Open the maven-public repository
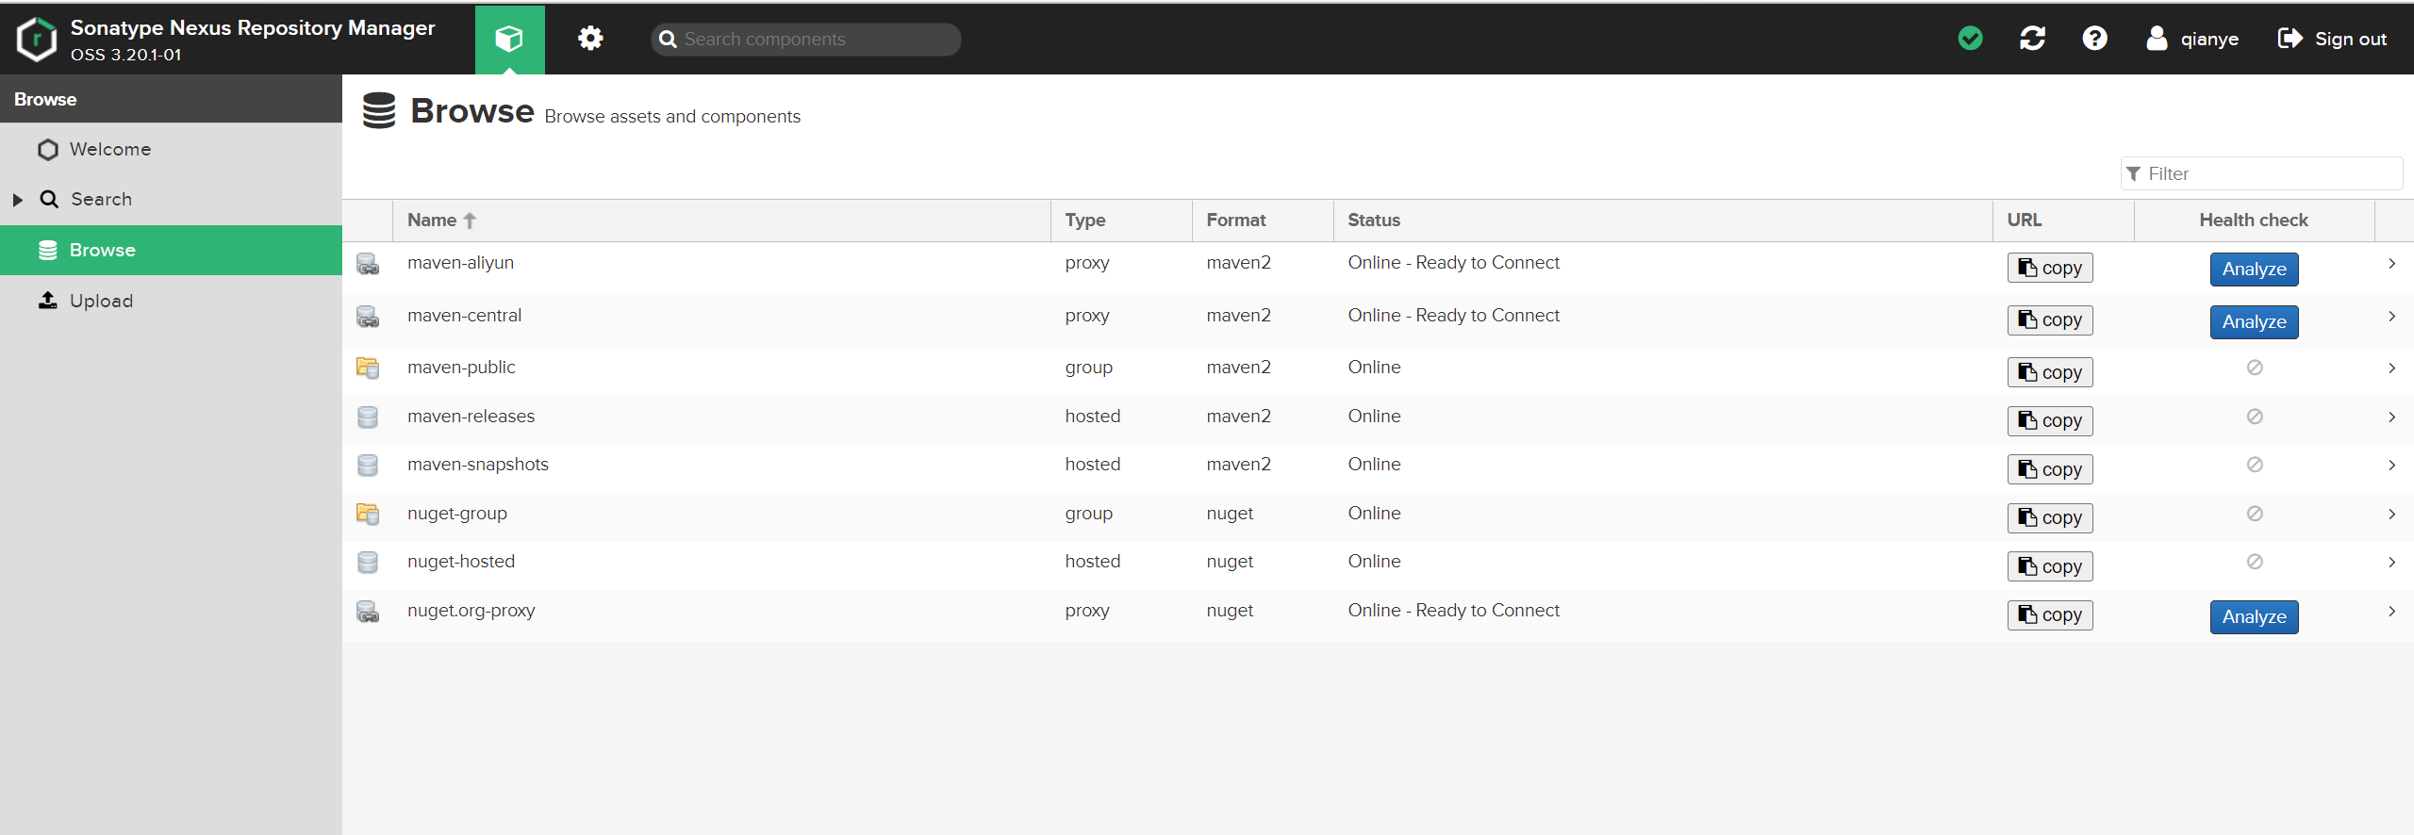Image resolution: width=2414 pixels, height=835 pixels. point(461,368)
